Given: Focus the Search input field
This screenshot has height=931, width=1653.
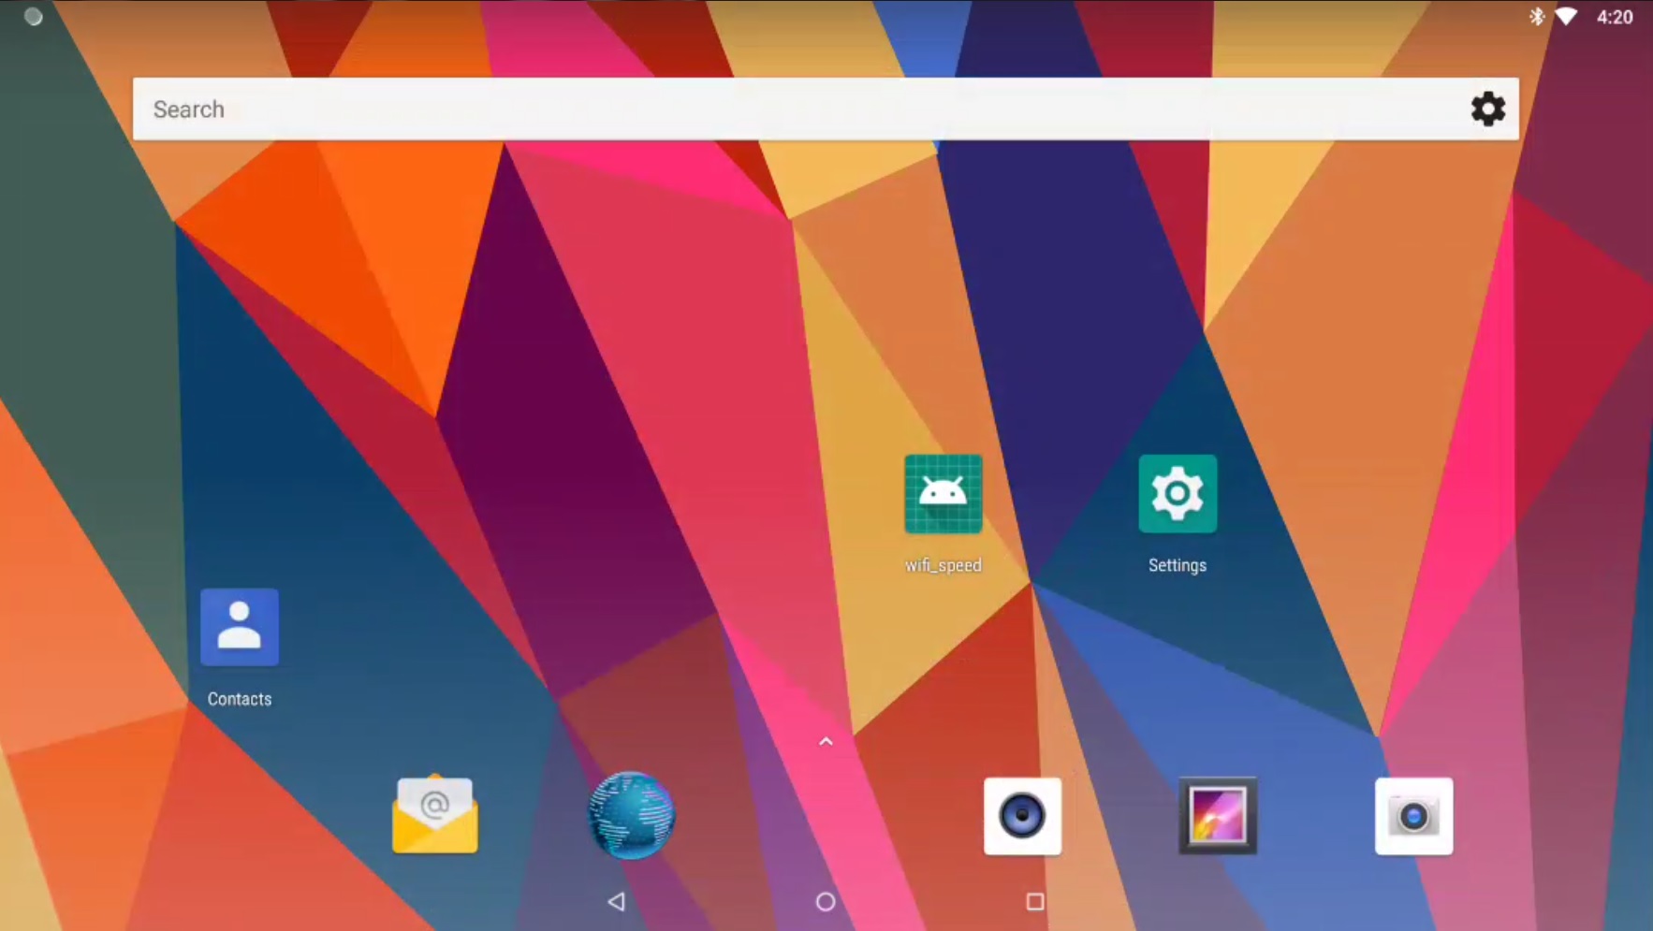Looking at the screenshot, I should pos(826,109).
